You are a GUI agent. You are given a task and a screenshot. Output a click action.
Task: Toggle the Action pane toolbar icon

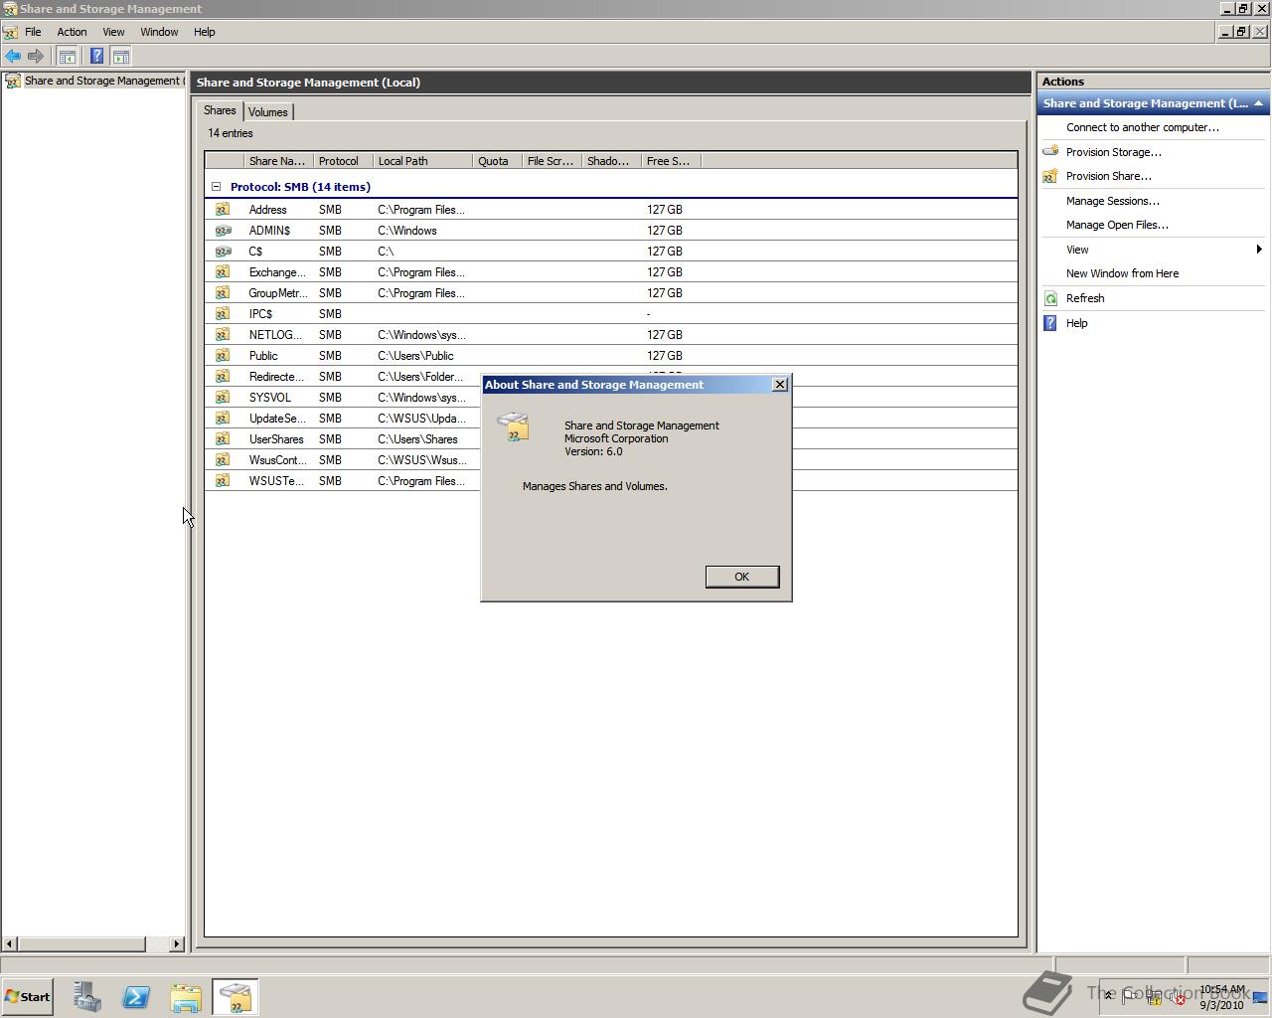point(121,57)
